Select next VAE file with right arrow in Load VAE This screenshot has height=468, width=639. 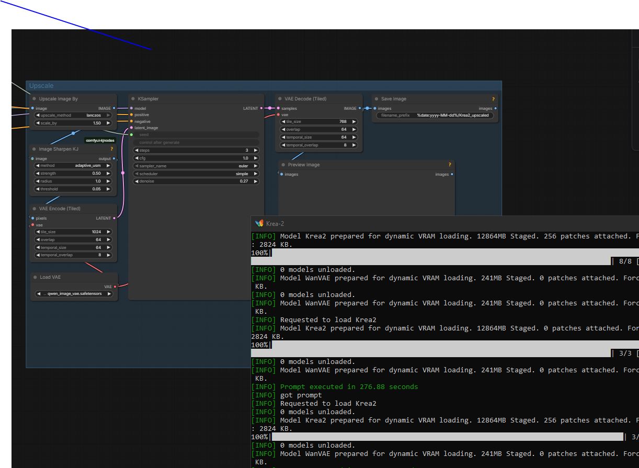tap(109, 294)
